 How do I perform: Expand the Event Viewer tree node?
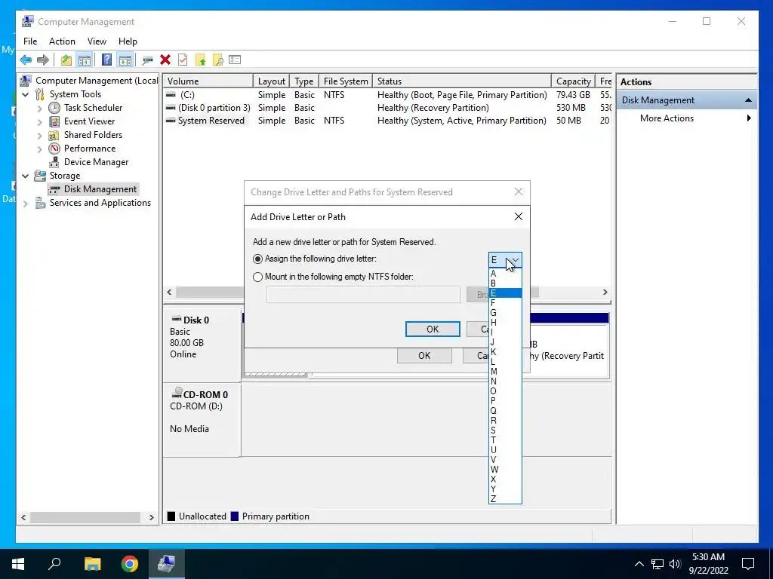[x=40, y=121]
